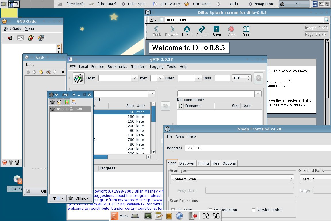Click Psi green bars transfer icon
Viewport: 331px width, 221px height.
coord(67,102)
